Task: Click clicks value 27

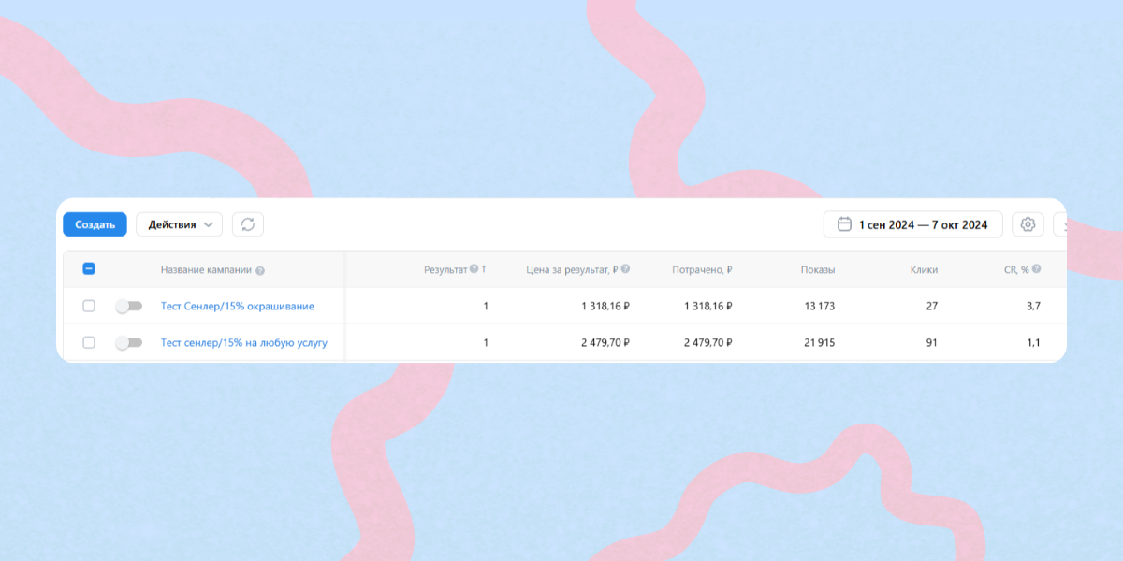Action: point(931,306)
